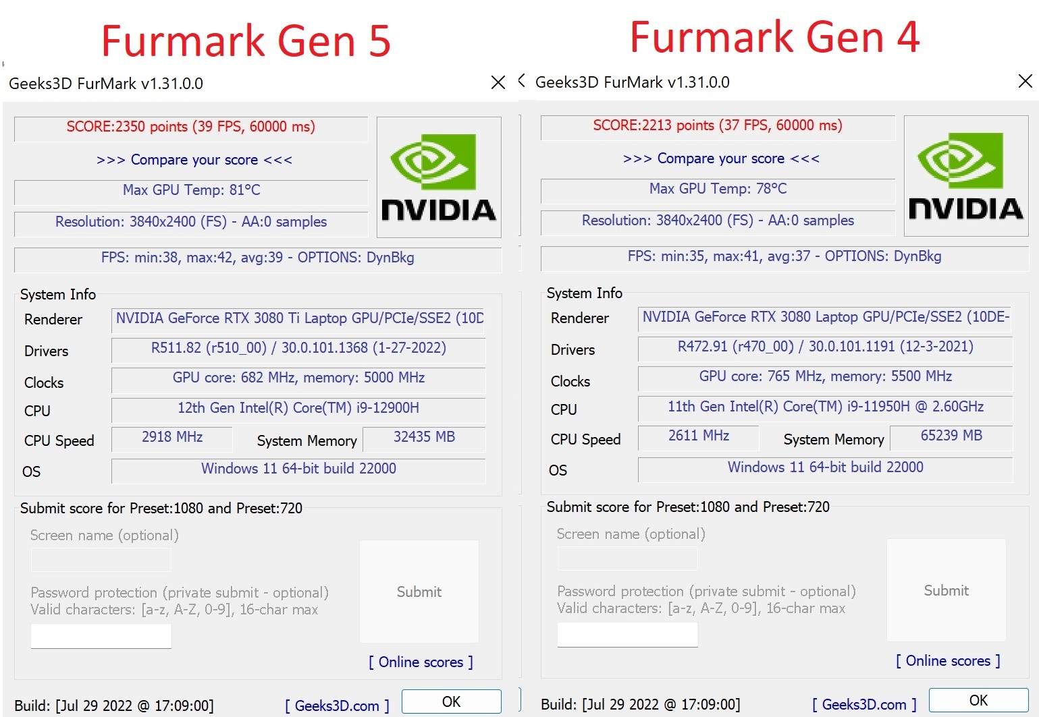Click the Build date text in right window
1039x717 pixels.
[641, 704]
